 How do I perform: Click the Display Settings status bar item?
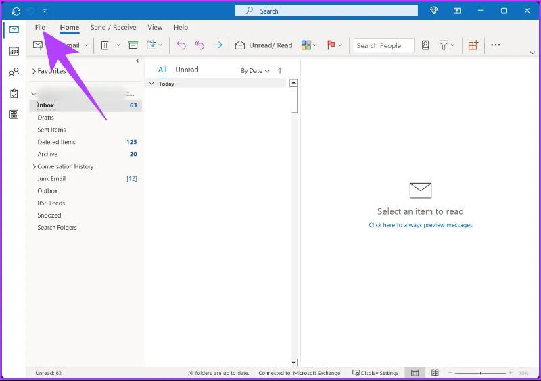tap(375, 373)
